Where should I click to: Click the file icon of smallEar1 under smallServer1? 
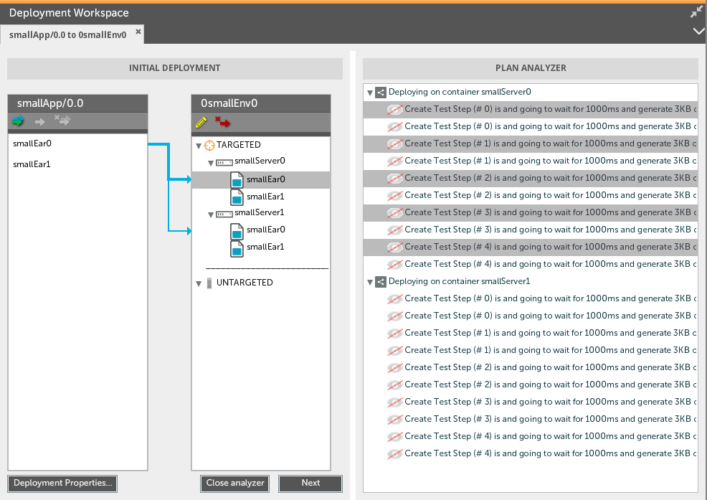coord(237,248)
